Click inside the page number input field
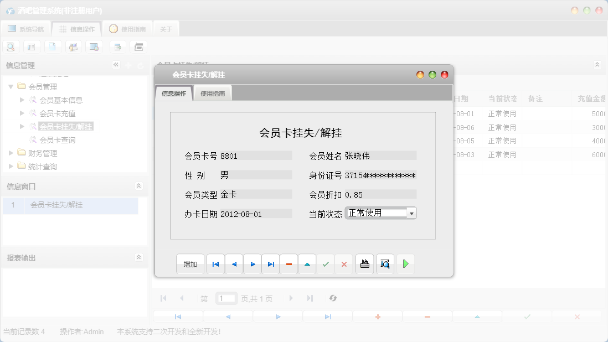This screenshot has width=608, height=342. (x=226, y=298)
